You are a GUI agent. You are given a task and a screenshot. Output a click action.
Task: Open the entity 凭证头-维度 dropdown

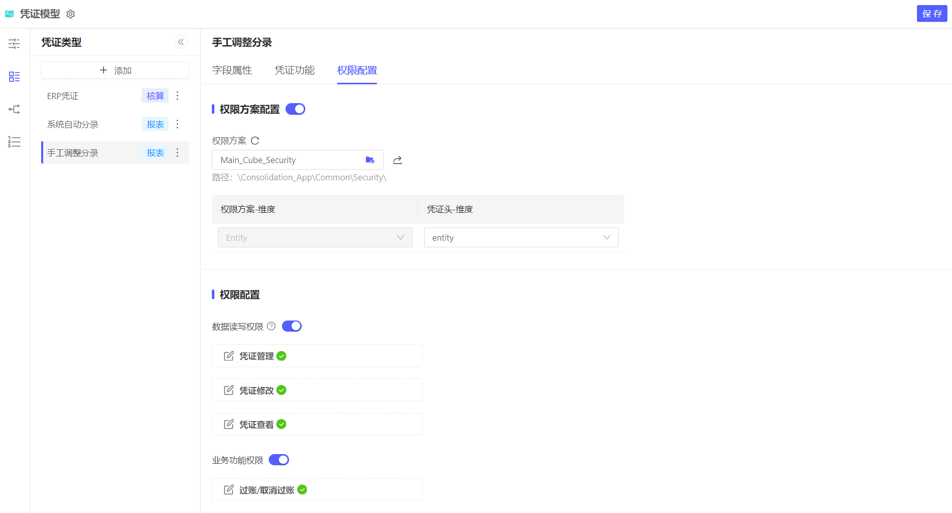[521, 238]
